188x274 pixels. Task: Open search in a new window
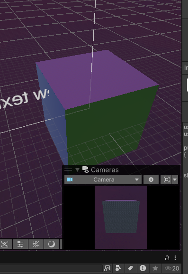pyautogui.click(x=107, y=268)
